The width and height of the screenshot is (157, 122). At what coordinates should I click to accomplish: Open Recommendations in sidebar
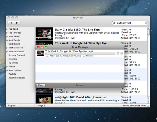(17, 78)
